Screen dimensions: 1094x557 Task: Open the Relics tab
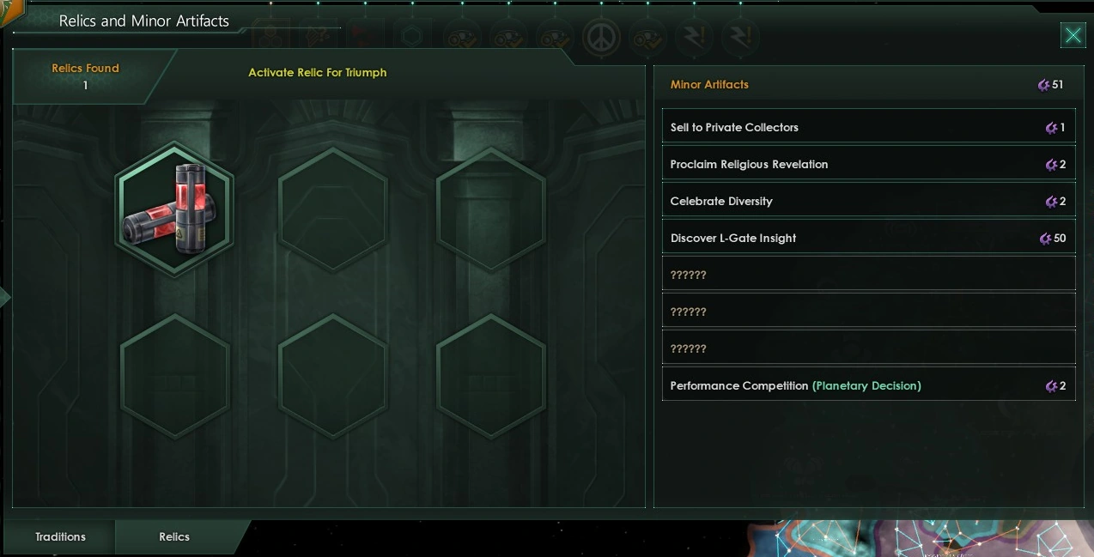[x=174, y=537]
